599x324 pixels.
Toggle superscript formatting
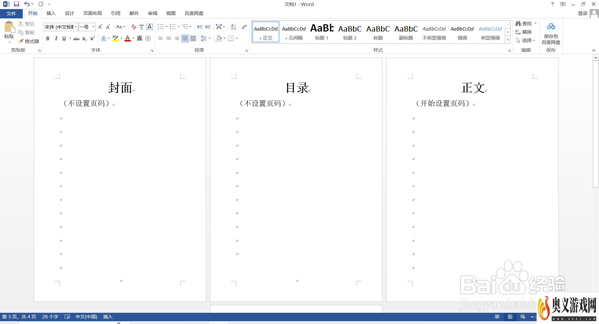92,38
